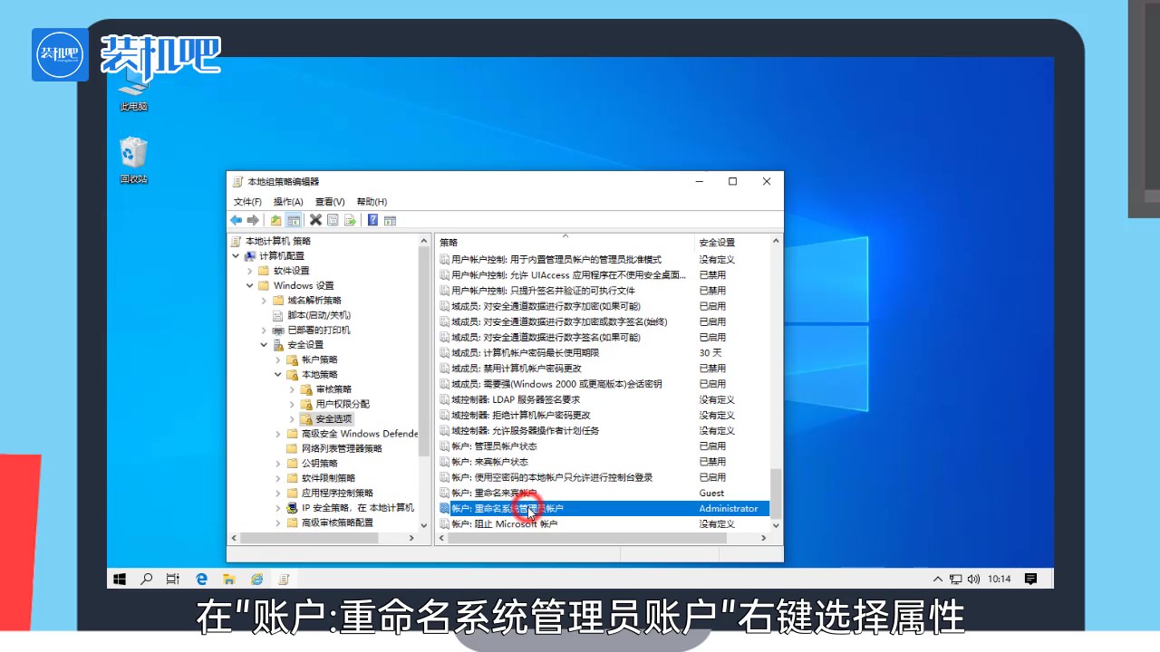Click the Export List toolbar icon
1160x652 pixels.
point(350,220)
